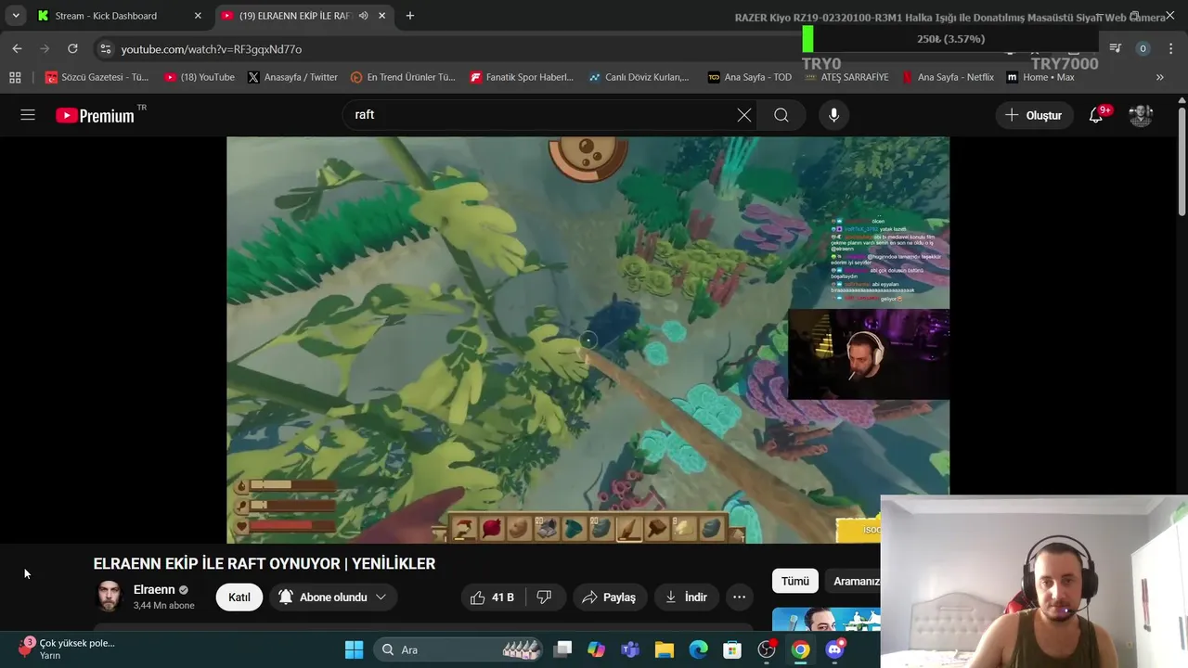Image resolution: width=1188 pixels, height=668 pixels.
Task: Open Chrome three-dot menu
Action: (1170, 48)
